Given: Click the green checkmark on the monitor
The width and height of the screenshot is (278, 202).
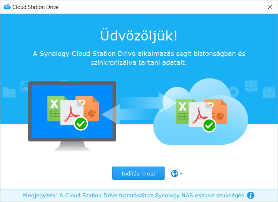Looking at the screenshot, I should (81, 124).
